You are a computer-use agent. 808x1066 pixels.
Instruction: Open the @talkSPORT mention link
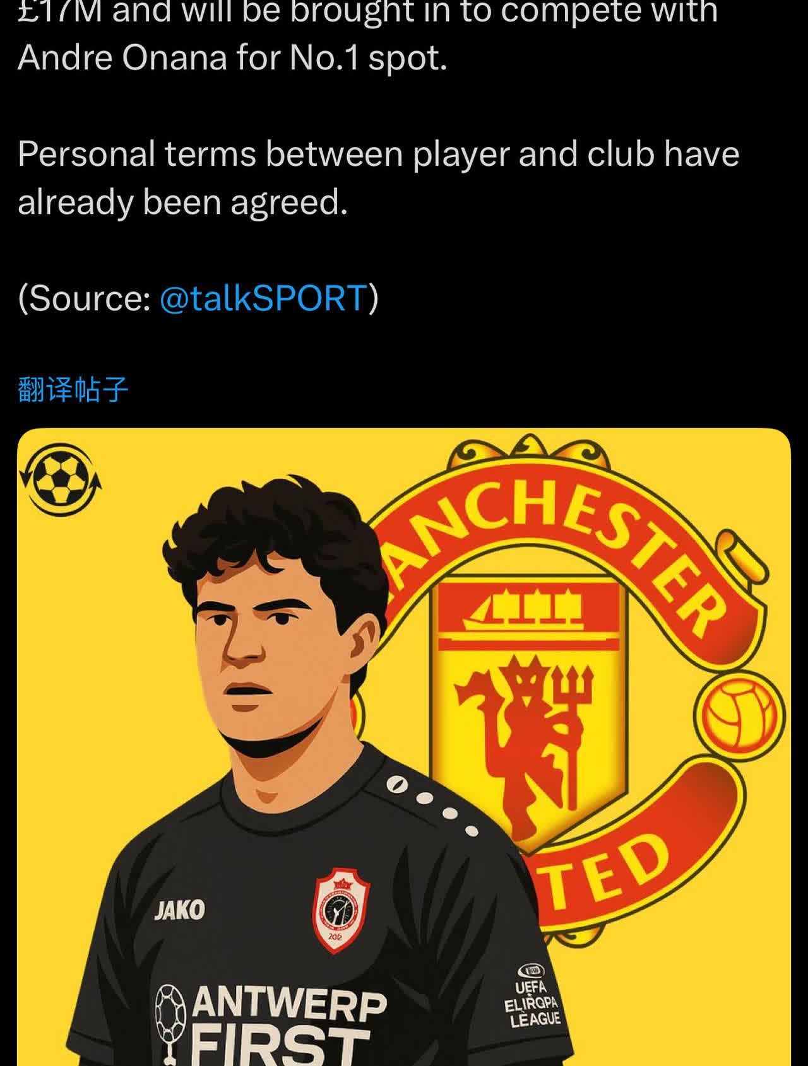(x=263, y=298)
